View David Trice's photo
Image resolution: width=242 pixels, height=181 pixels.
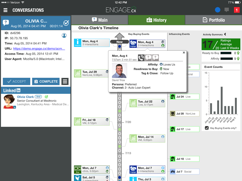120,70
